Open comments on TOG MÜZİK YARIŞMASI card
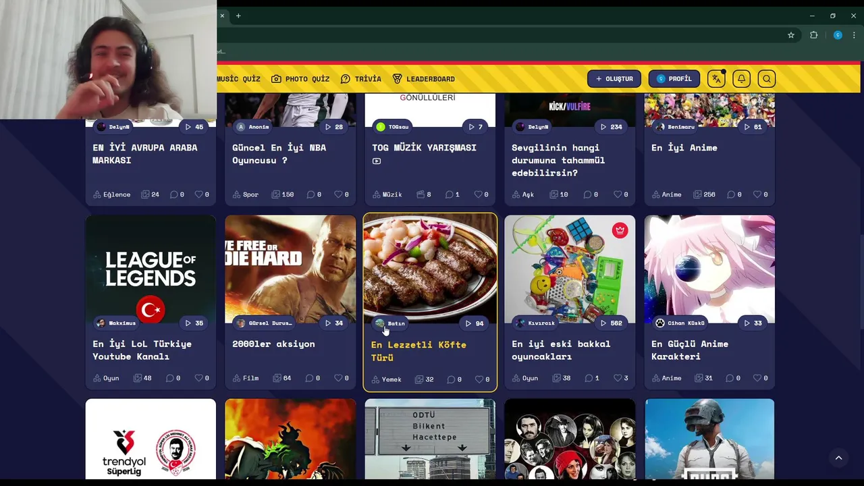The height and width of the screenshot is (486, 864). pyautogui.click(x=452, y=194)
